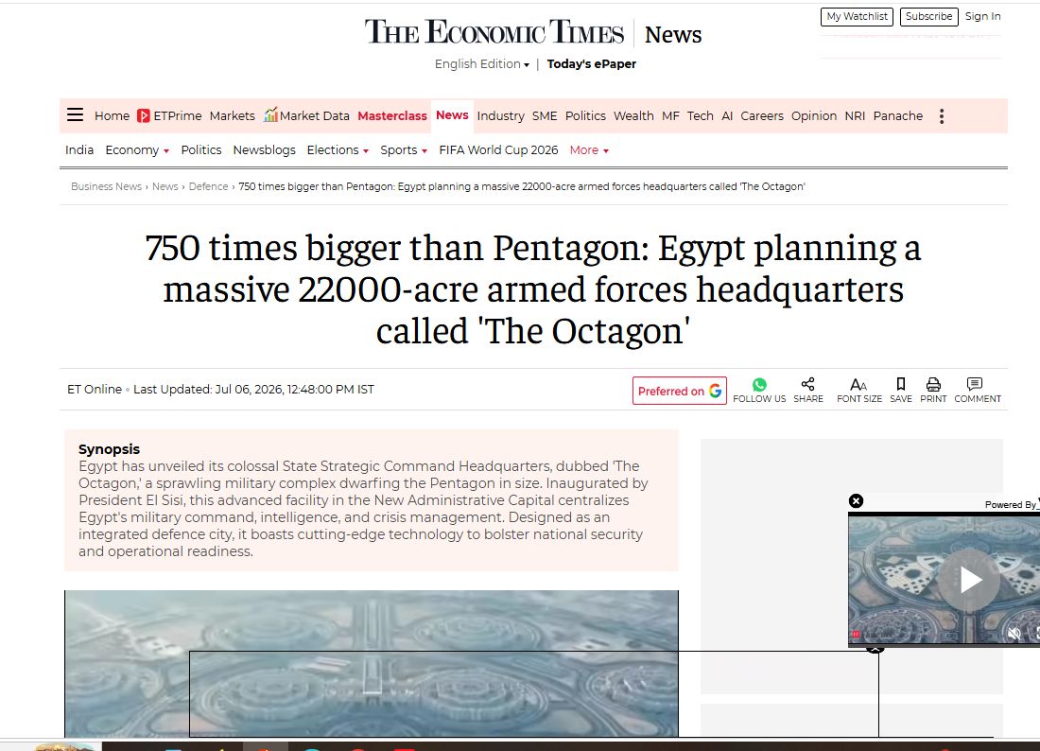Go to the Opinion section
The width and height of the screenshot is (1040, 751).
click(814, 116)
